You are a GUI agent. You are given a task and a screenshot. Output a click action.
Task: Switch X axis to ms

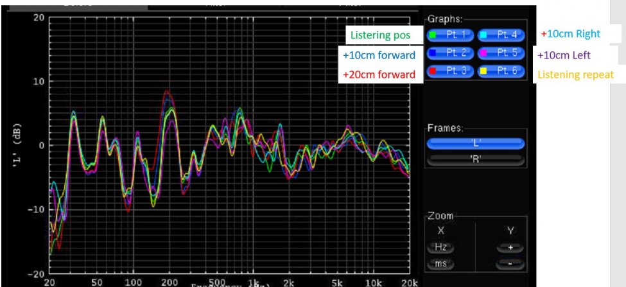440,263
